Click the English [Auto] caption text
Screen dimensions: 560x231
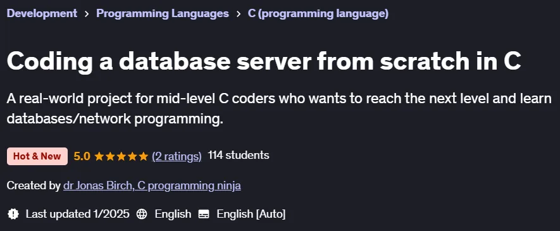(251, 214)
